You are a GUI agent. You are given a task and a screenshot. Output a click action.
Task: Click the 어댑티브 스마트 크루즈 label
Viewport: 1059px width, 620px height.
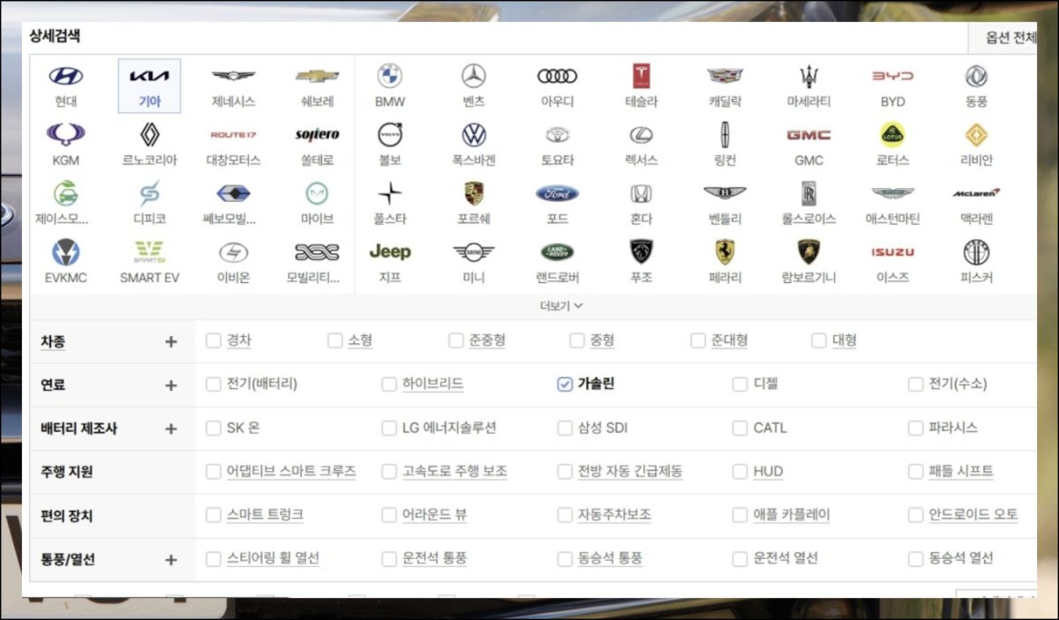(291, 472)
